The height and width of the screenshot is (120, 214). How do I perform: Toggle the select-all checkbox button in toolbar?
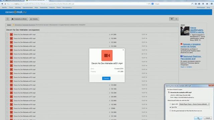(8, 19)
